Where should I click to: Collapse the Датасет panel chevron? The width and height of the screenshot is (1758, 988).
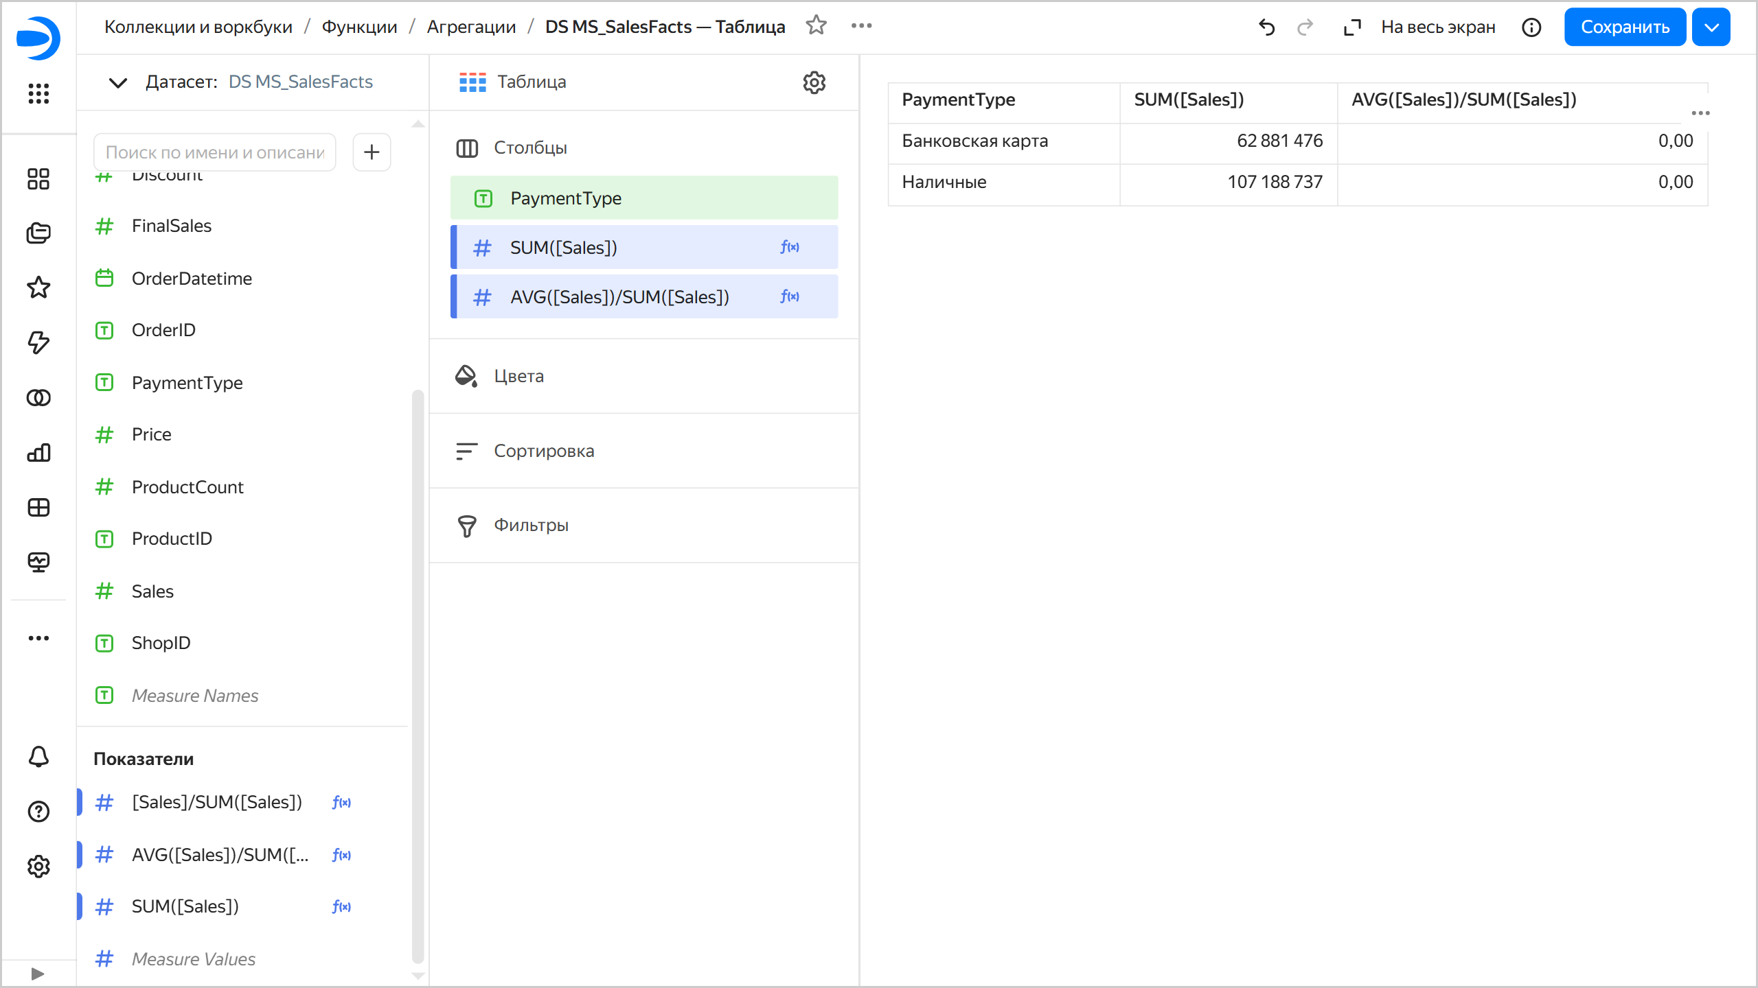point(118,83)
